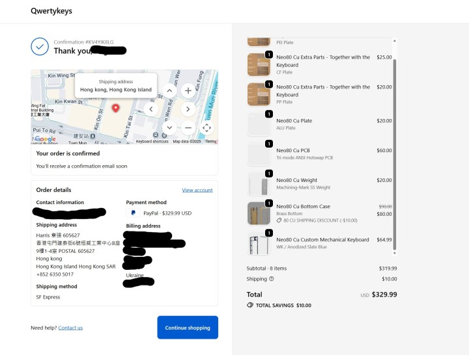Click 'Harris' shipping address name line

[x=58, y=235]
